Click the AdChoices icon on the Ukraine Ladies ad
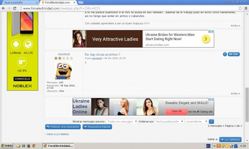The height and width of the screenshot is (149, 249). 210,99
